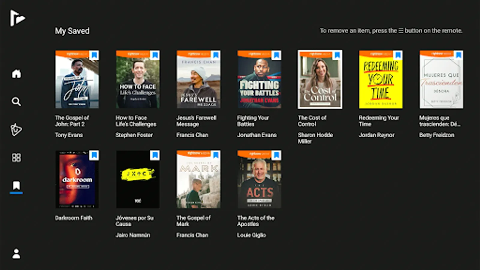Click "Francis Chan" under The Gospel of Mark
The width and height of the screenshot is (480, 270).
[192, 235]
